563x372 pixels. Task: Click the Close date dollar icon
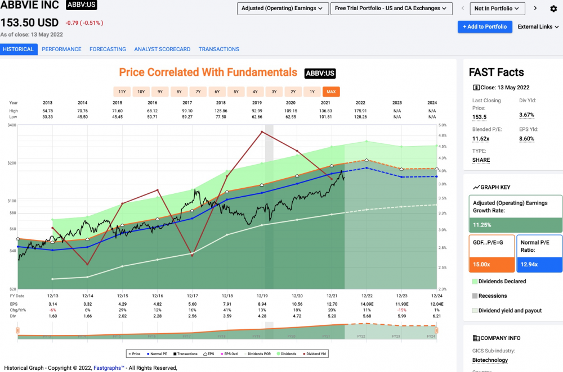(476, 88)
